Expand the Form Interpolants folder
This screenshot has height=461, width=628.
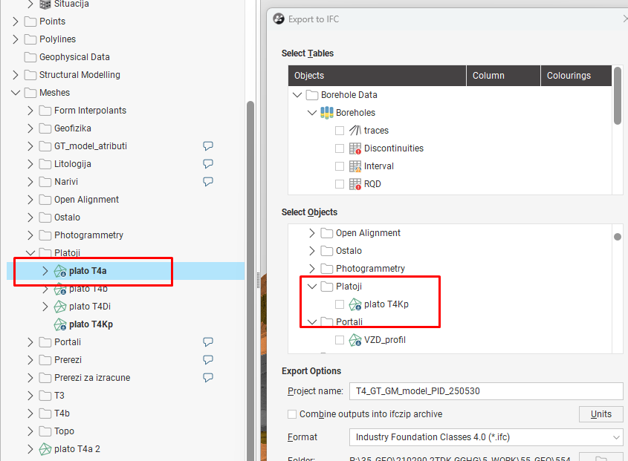30,111
